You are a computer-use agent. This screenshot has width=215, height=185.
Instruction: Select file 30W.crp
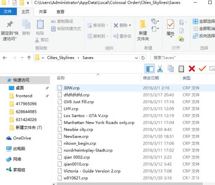tap(136, 88)
